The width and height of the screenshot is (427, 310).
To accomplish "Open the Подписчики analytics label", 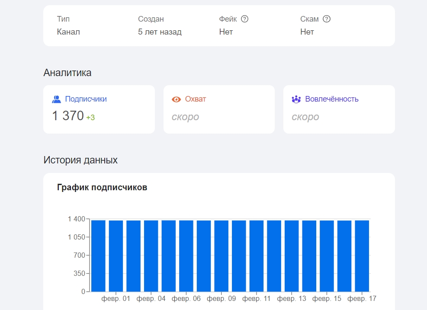I will click(86, 99).
